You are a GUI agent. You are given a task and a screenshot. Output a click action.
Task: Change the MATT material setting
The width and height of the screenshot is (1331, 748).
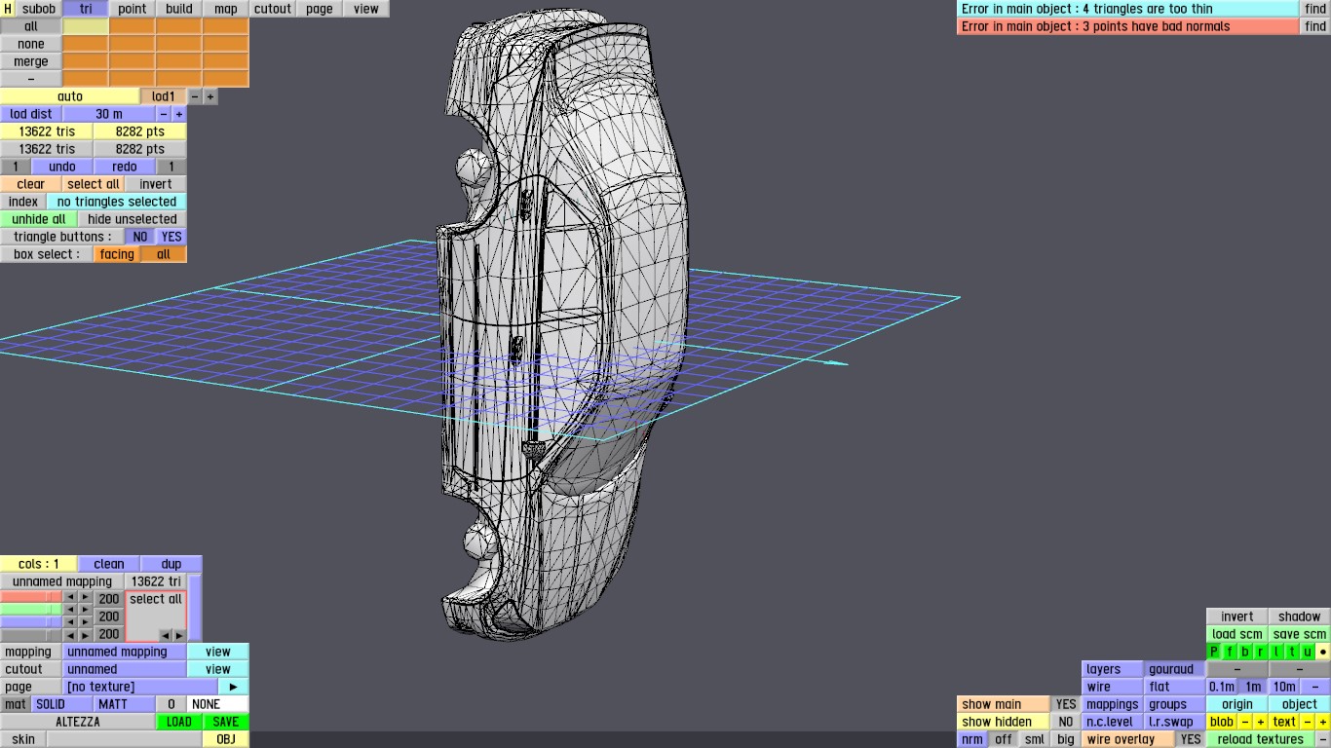(125, 704)
